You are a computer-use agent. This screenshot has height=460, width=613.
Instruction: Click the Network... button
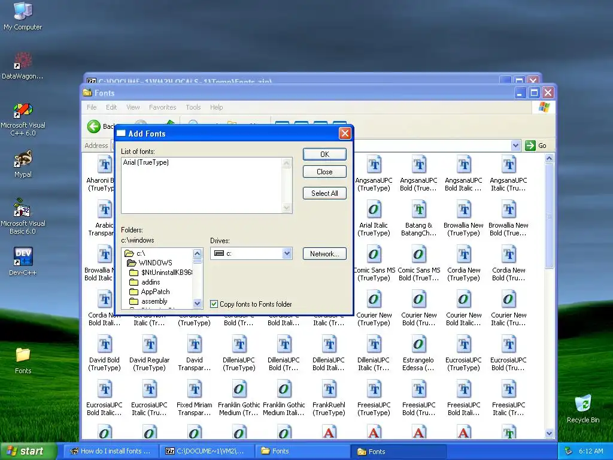pyautogui.click(x=324, y=254)
